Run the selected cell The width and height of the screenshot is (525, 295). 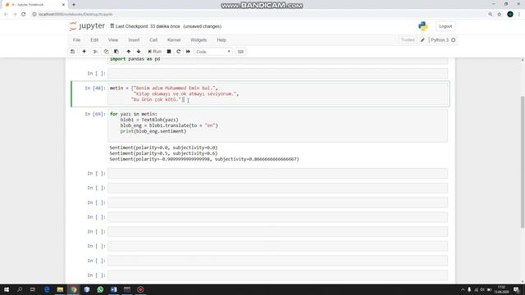(155, 52)
